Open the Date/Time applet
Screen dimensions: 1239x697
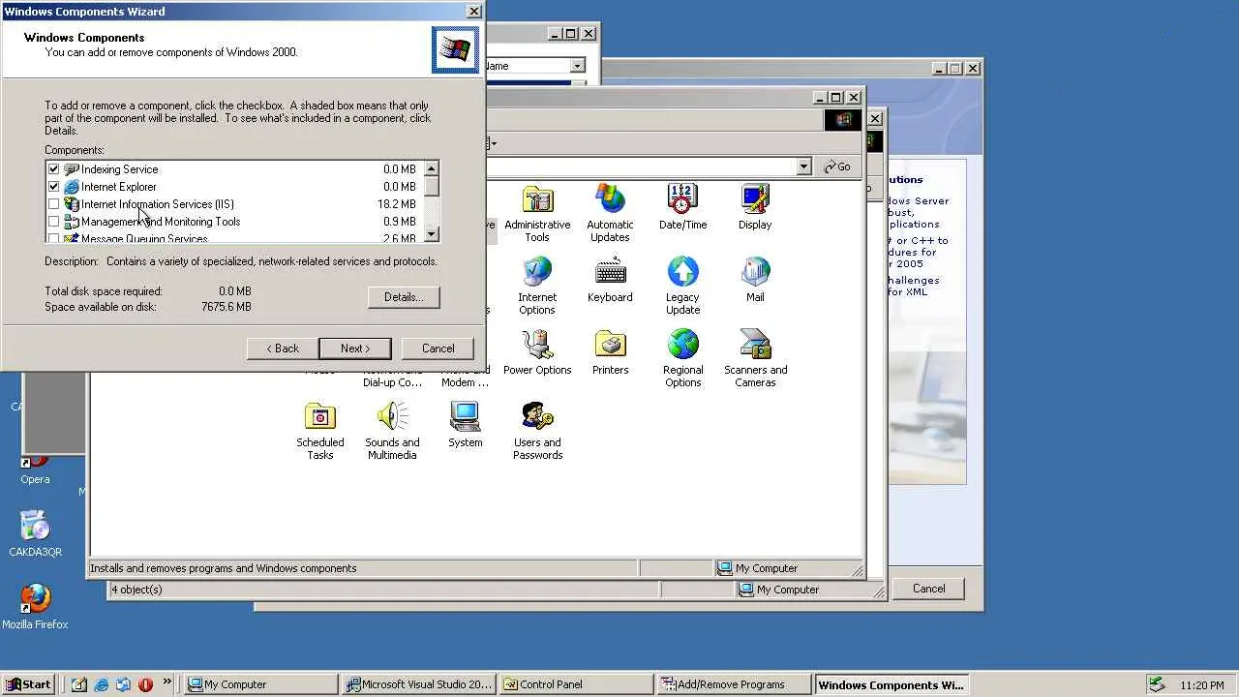pyautogui.click(x=682, y=207)
